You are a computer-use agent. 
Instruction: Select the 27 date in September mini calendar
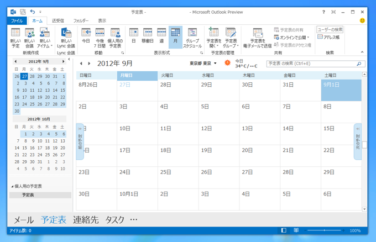[x=24, y=76]
